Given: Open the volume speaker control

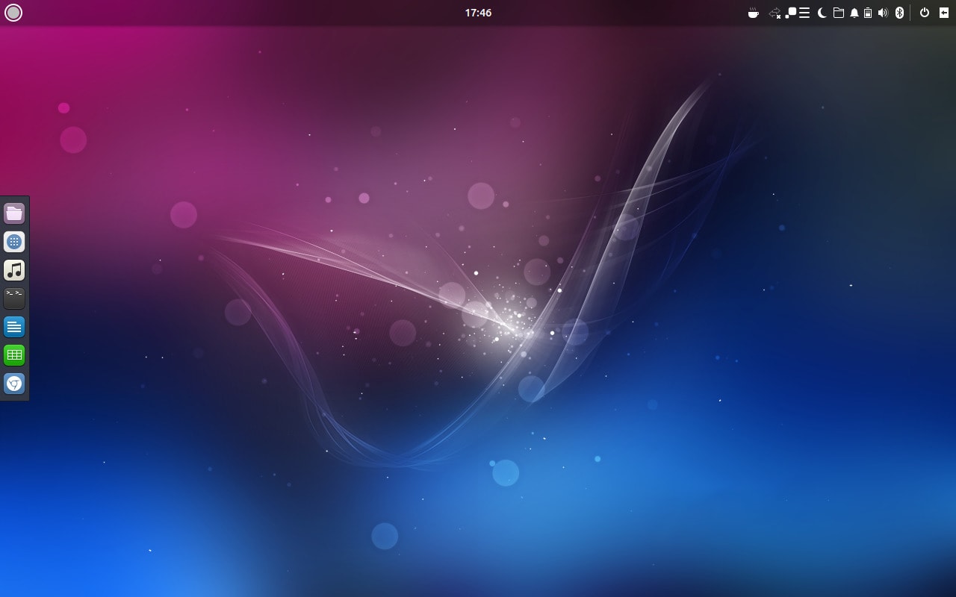Looking at the screenshot, I should (883, 13).
